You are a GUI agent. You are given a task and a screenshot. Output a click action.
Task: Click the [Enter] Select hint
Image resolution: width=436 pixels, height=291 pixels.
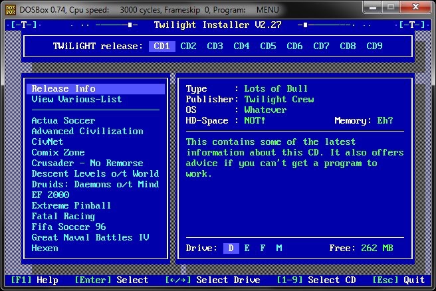112,280
